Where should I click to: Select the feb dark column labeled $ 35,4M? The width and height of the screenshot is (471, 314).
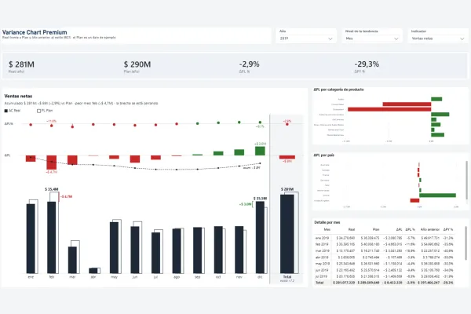[x=51, y=237]
